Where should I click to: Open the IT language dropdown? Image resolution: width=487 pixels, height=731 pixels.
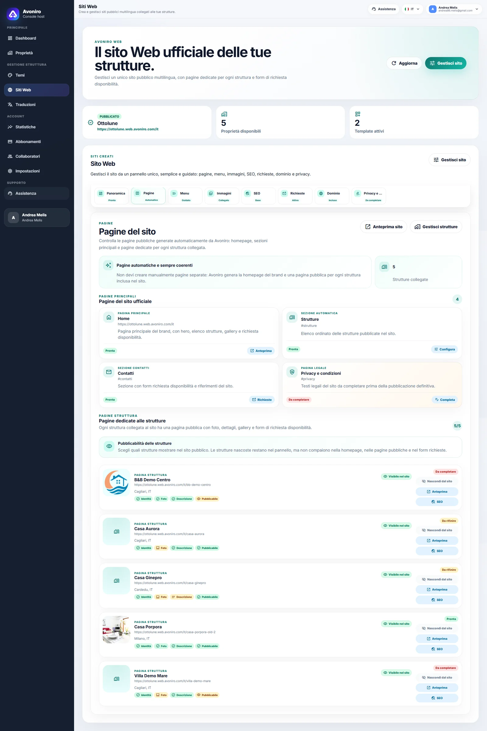[x=412, y=9]
